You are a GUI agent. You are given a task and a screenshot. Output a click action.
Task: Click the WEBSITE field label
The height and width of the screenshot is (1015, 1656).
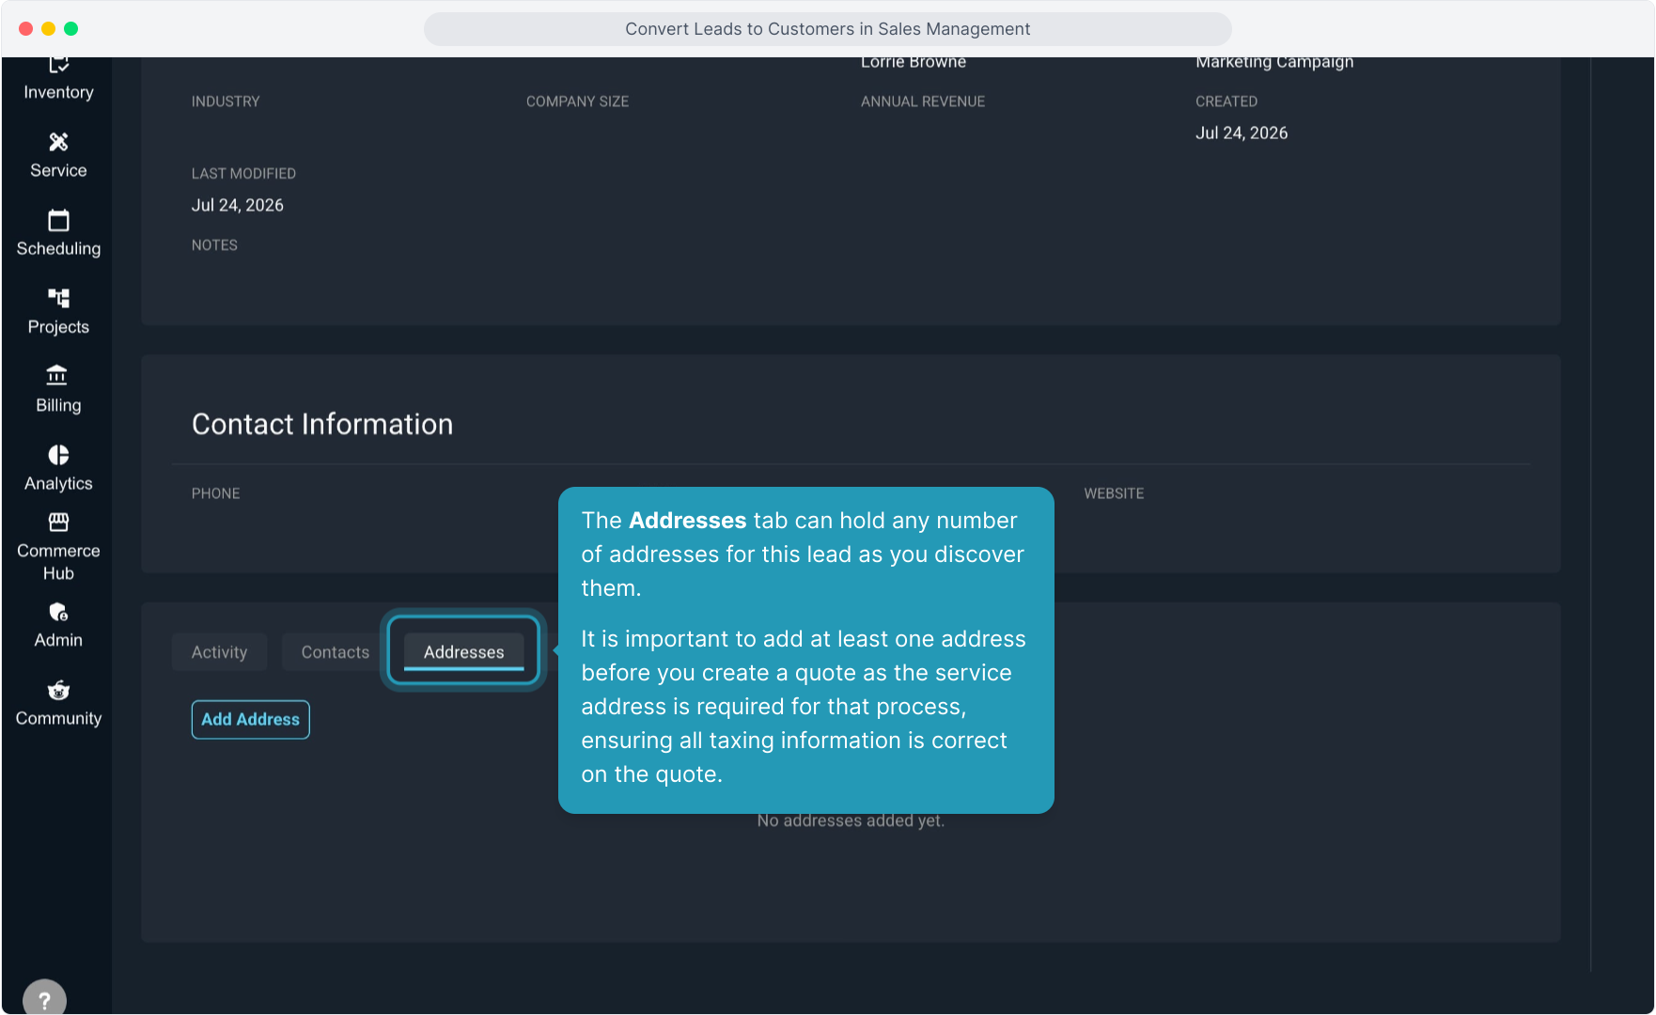[1114, 493]
